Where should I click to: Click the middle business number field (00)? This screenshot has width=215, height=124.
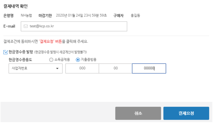pyautogui.click(x=115, y=68)
